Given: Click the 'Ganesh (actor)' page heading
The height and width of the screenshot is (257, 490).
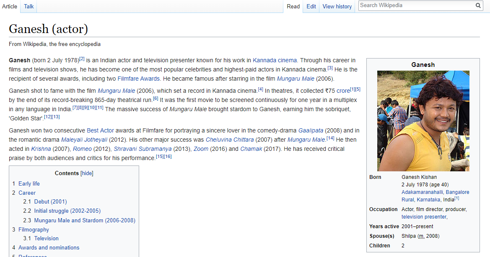Looking at the screenshot, I should (x=49, y=29).
